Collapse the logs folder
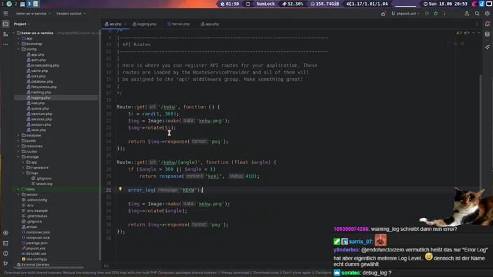Viewport: 493px width, 277px height. tap(23, 172)
